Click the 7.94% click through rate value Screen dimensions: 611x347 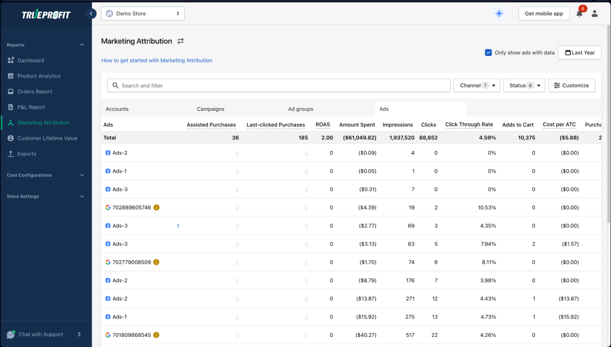coord(488,244)
